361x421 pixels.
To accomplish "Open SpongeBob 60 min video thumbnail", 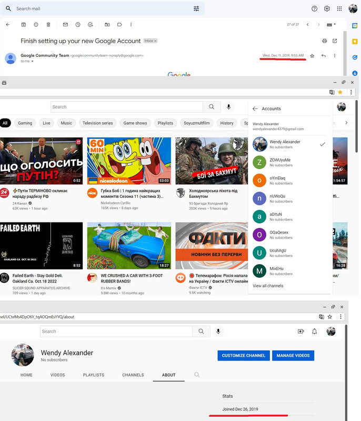I will point(129,161).
